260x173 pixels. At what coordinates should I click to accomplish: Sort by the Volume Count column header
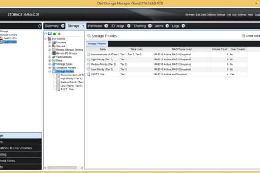tap(220, 49)
